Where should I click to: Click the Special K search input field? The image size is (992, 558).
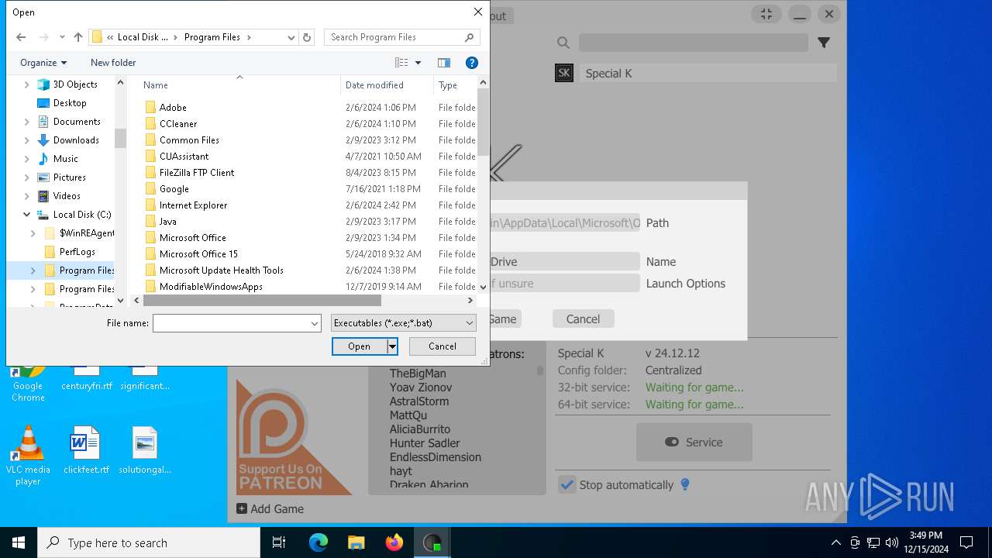(x=694, y=43)
